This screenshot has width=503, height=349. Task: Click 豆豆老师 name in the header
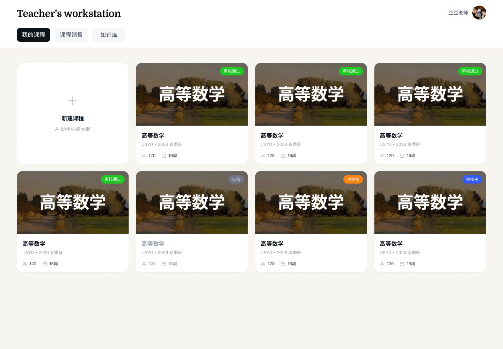(x=458, y=13)
